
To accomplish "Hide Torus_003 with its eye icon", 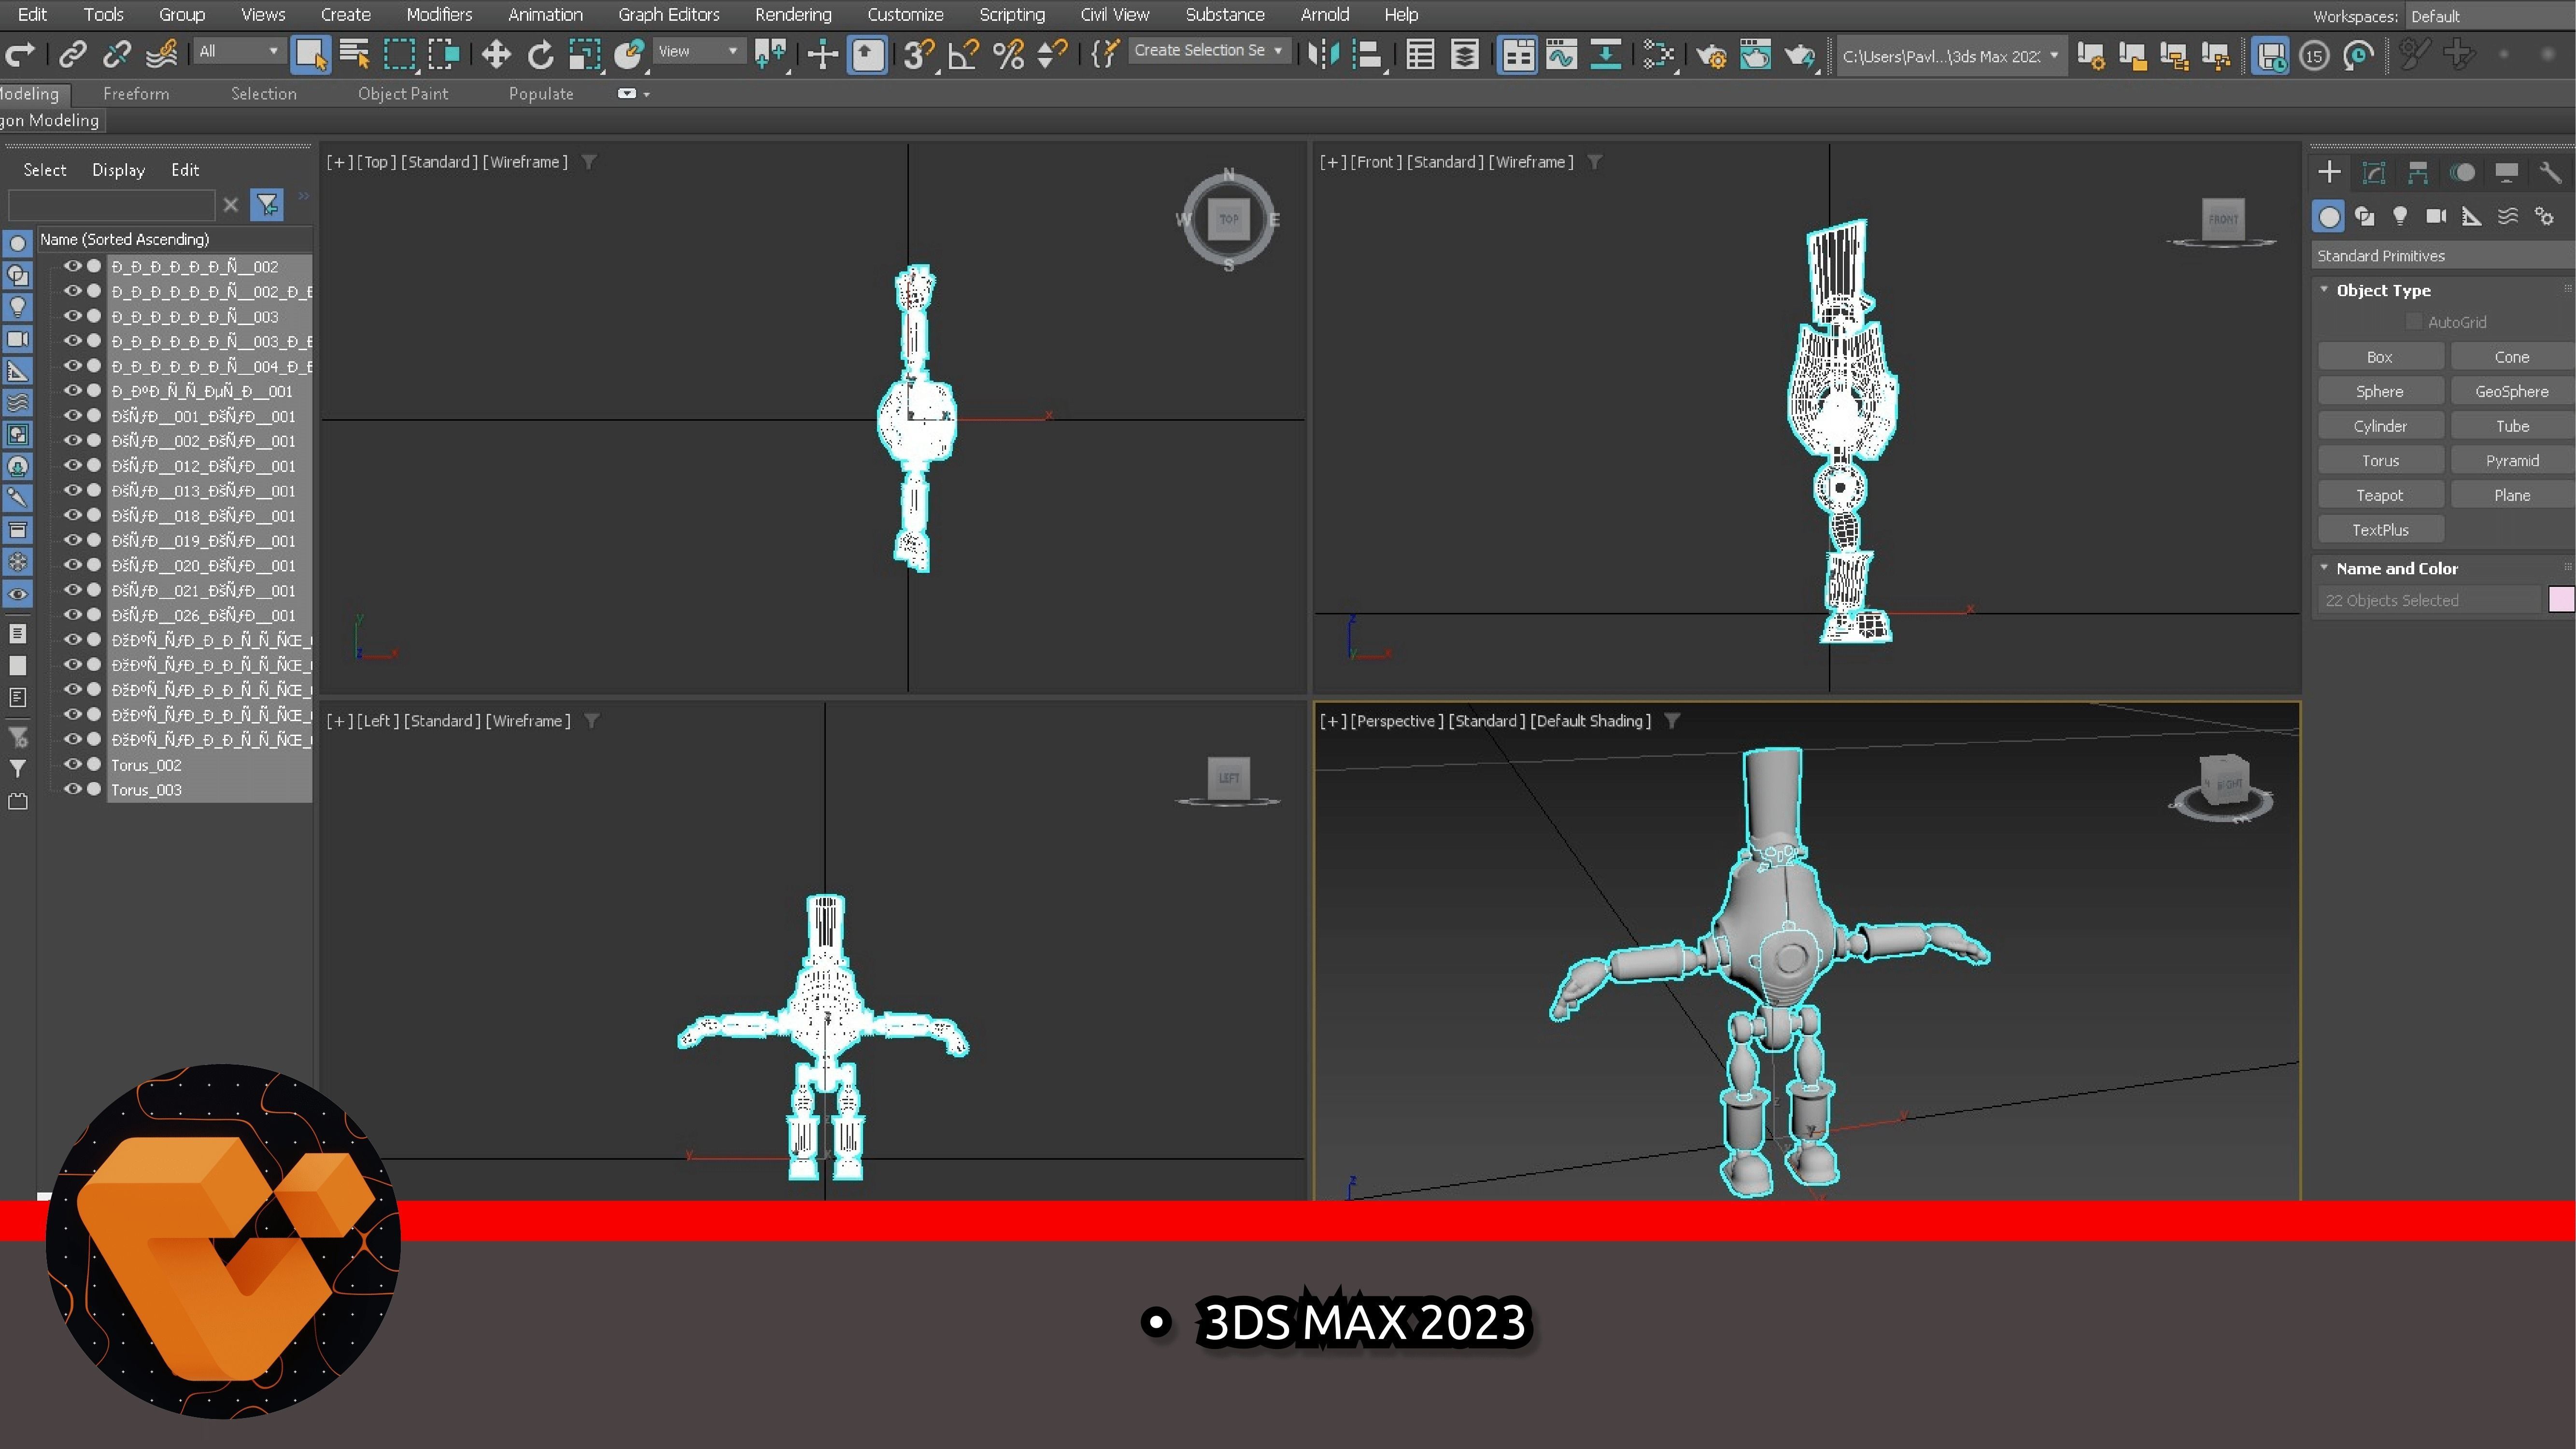I will [x=72, y=789].
